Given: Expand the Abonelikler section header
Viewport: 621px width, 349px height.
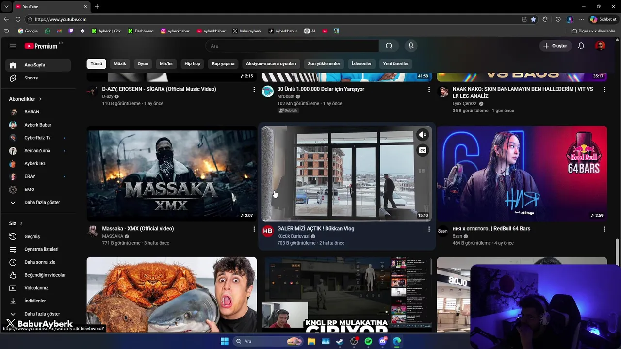Looking at the screenshot, I should (25, 99).
